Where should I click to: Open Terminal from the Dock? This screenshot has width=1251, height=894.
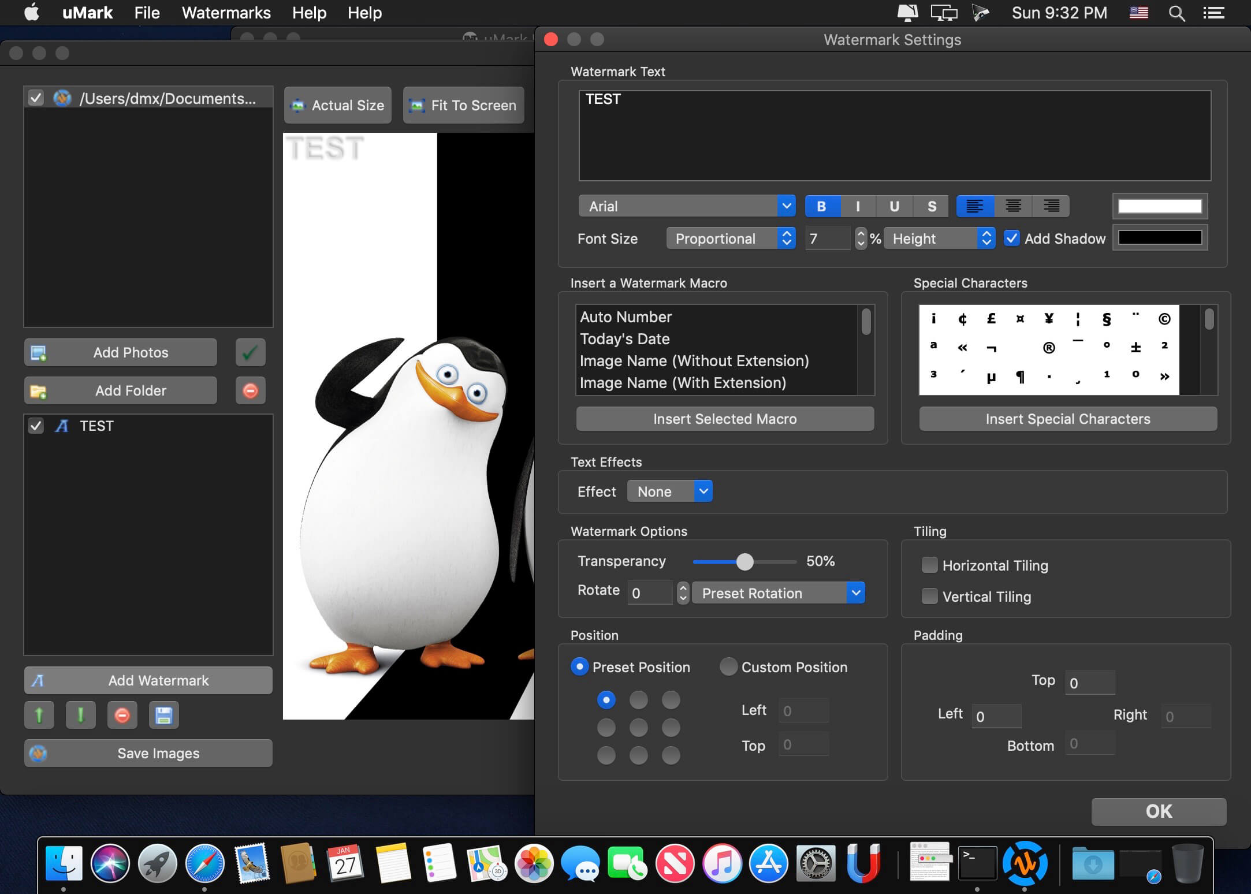point(977,863)
